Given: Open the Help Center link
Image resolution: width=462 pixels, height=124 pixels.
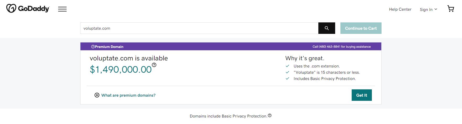Looking at the screenshot, I should (x=400, y=9).
